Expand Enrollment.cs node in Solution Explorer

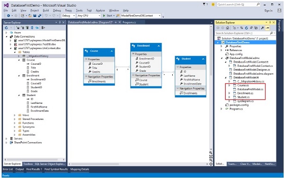click(x=230, y=93)
